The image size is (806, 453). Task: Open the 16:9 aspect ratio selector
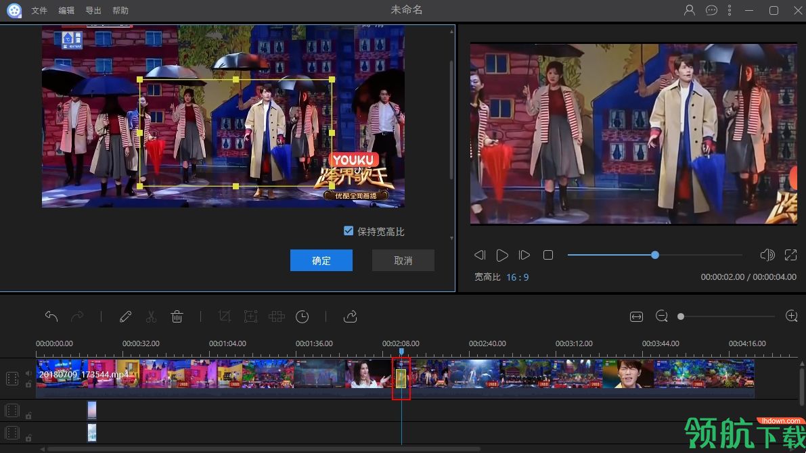click(x=517, y=277)
